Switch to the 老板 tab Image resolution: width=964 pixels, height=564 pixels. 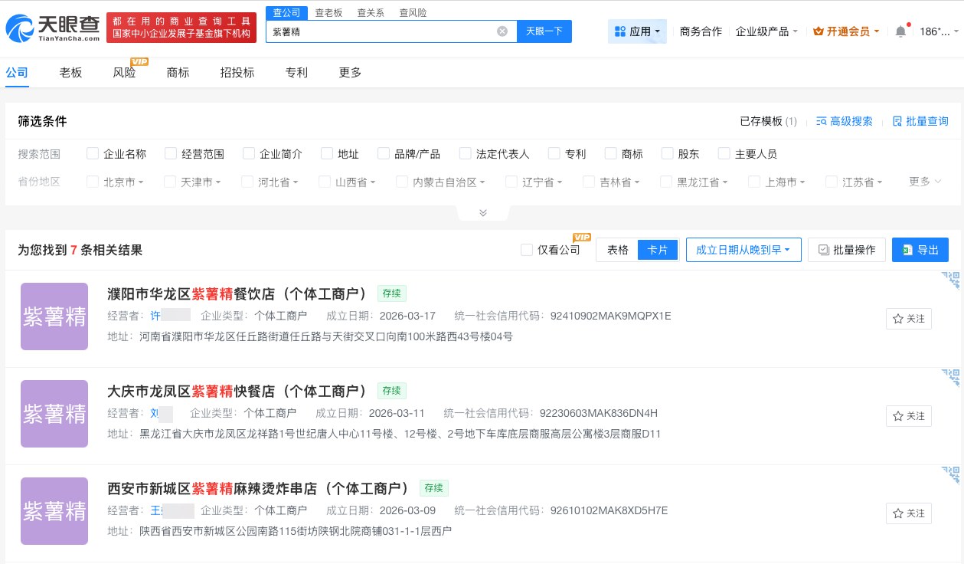point(70,72)
